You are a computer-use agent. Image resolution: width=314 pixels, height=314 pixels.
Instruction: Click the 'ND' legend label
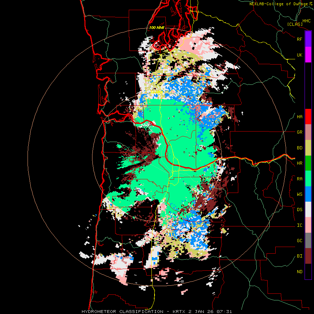[299, 272]
